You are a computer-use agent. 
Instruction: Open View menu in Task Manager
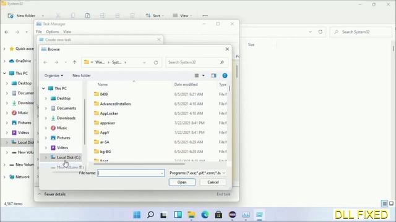tap(67, 31)
